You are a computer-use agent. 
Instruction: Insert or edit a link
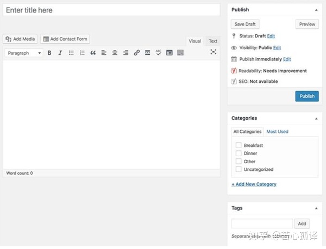point(136,53)
